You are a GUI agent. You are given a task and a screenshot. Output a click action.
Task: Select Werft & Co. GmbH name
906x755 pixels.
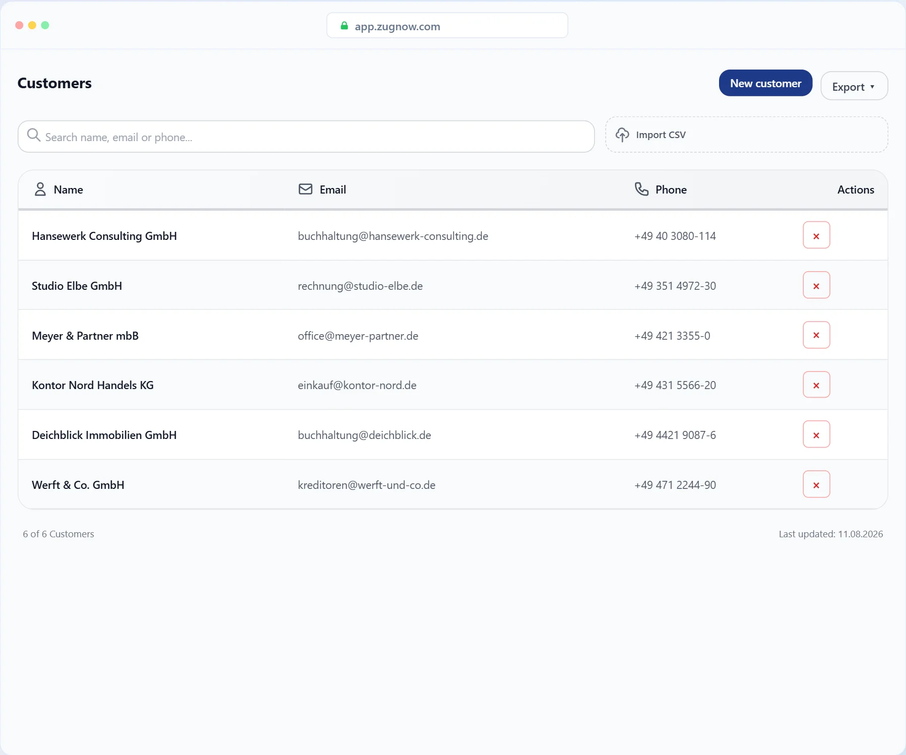click(x=78, y=485)
